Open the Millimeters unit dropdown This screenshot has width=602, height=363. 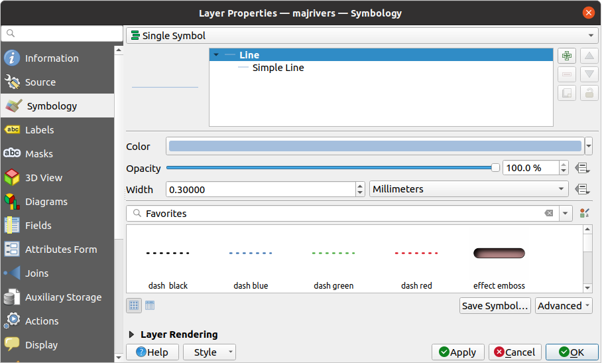[468, 189]
